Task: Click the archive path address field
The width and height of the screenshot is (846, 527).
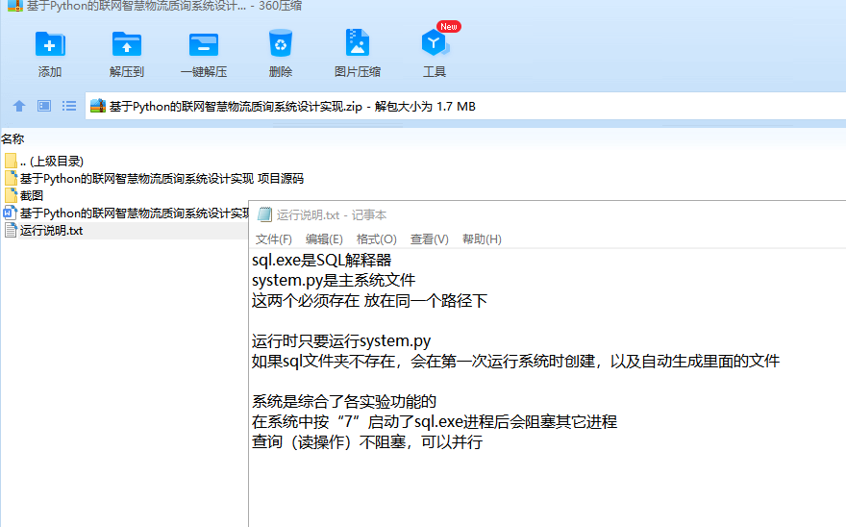Action: (x=465, y=106)
